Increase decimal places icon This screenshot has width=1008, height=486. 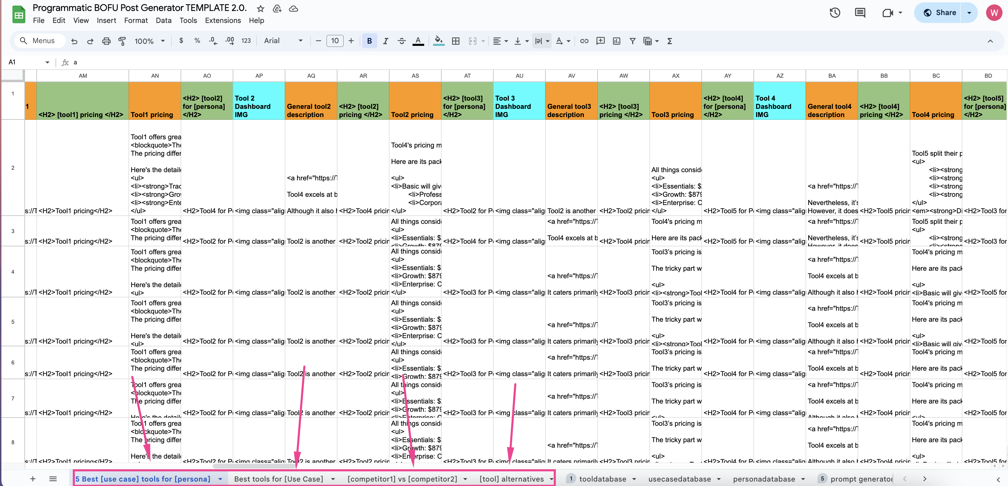[230, 41]
